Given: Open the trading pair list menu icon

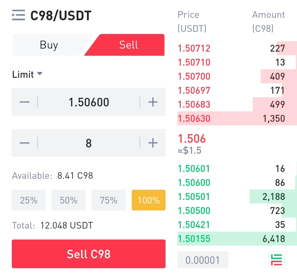Looking at the screenshot, I should (x=18, y=15).
